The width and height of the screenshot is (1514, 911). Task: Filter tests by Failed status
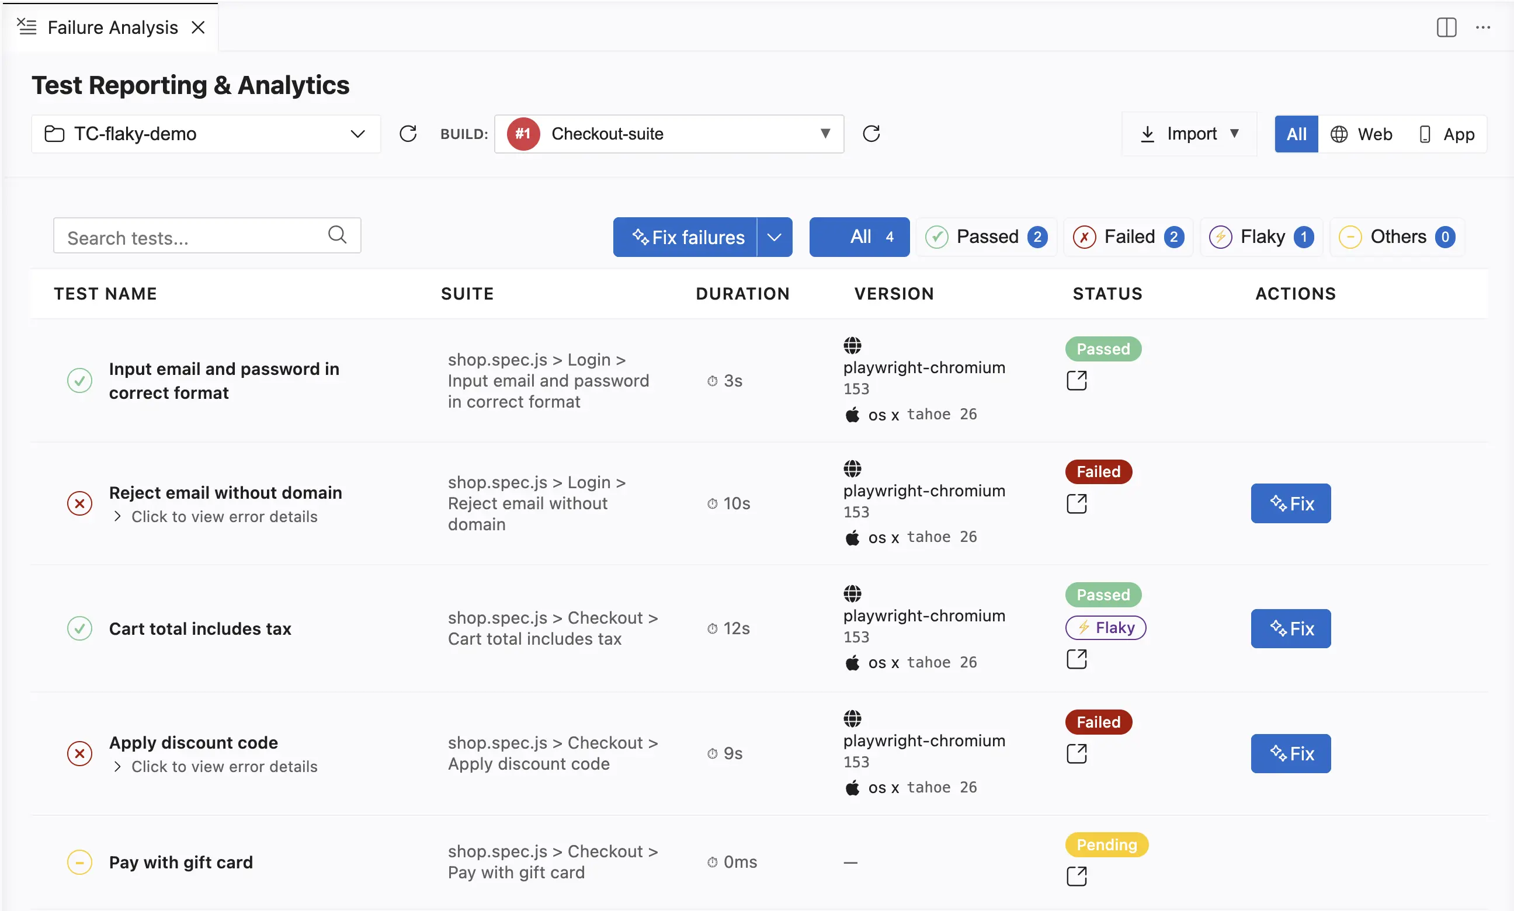click(x=1128, y=237)
